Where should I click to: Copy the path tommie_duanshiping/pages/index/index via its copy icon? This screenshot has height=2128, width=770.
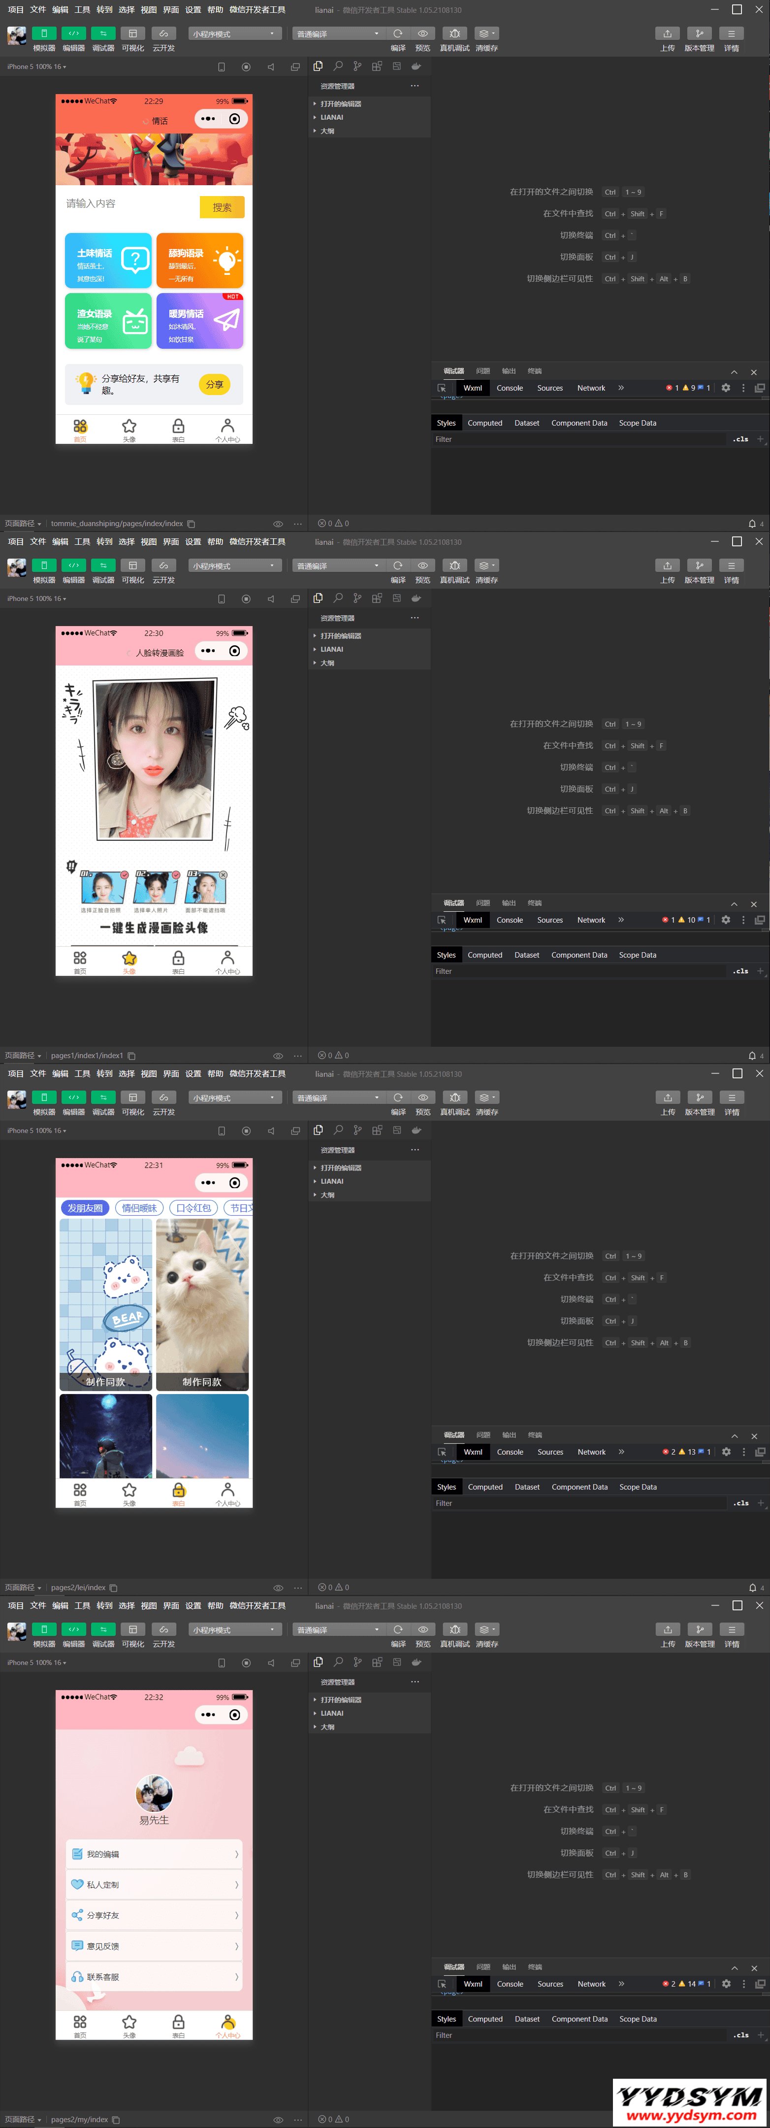click(x=191, y=524)
